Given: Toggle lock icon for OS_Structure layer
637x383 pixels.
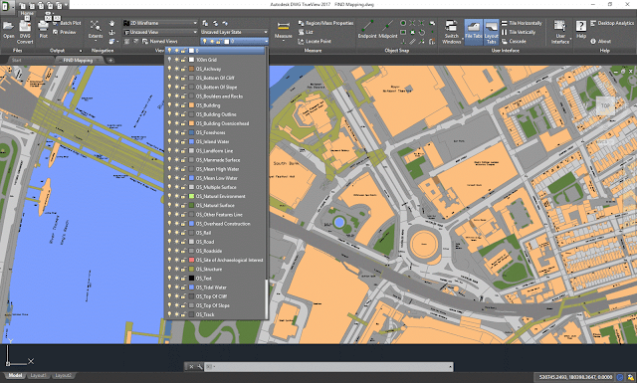Looking at the screenshot, I should [183, 269].
